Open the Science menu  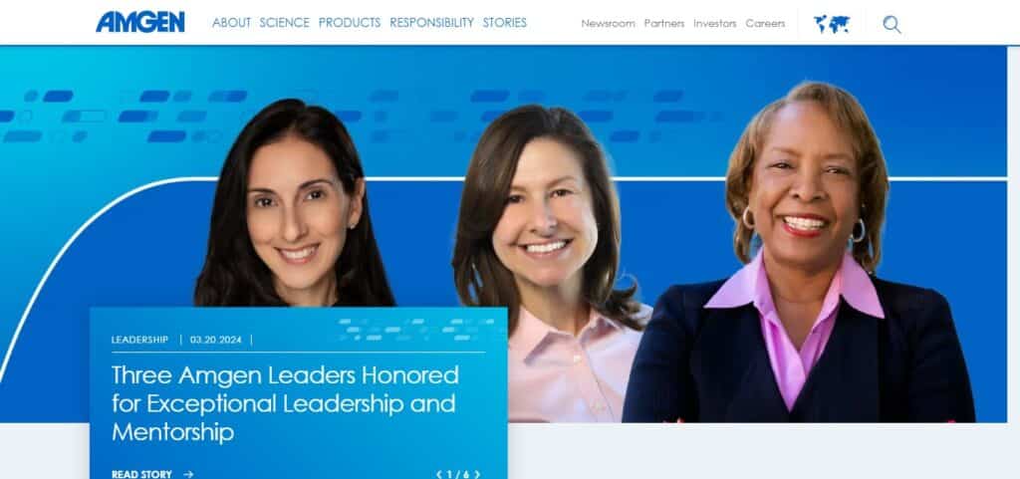coord(284,23)
